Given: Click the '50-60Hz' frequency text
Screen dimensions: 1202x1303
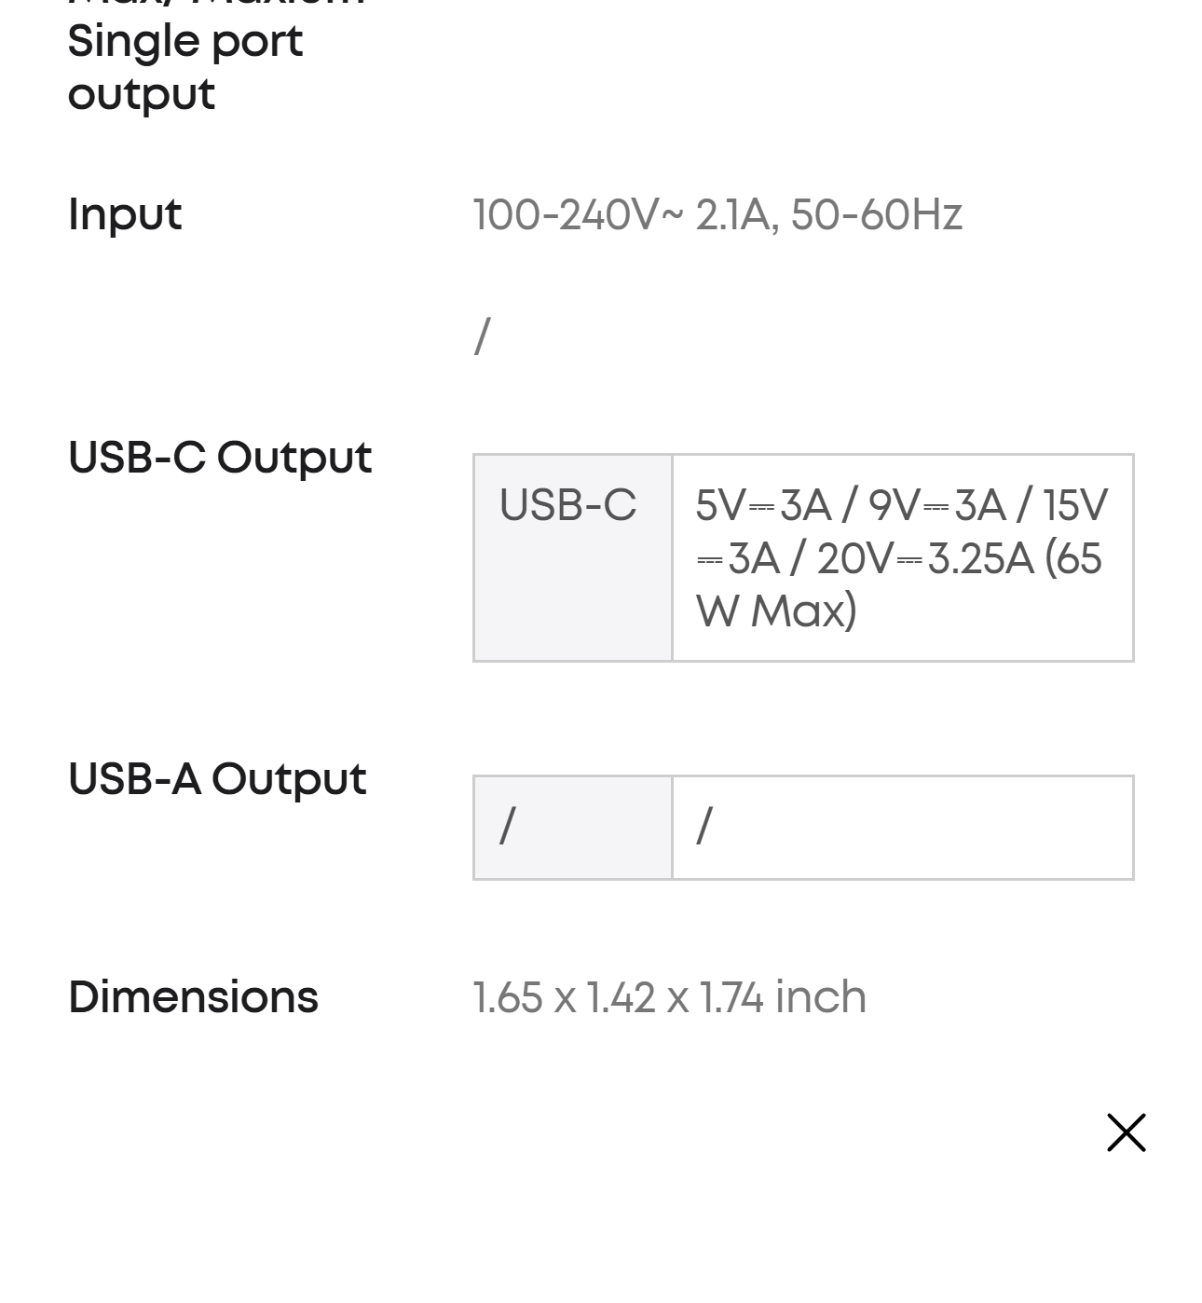Looking at the screenshot, I should point(876,215).
